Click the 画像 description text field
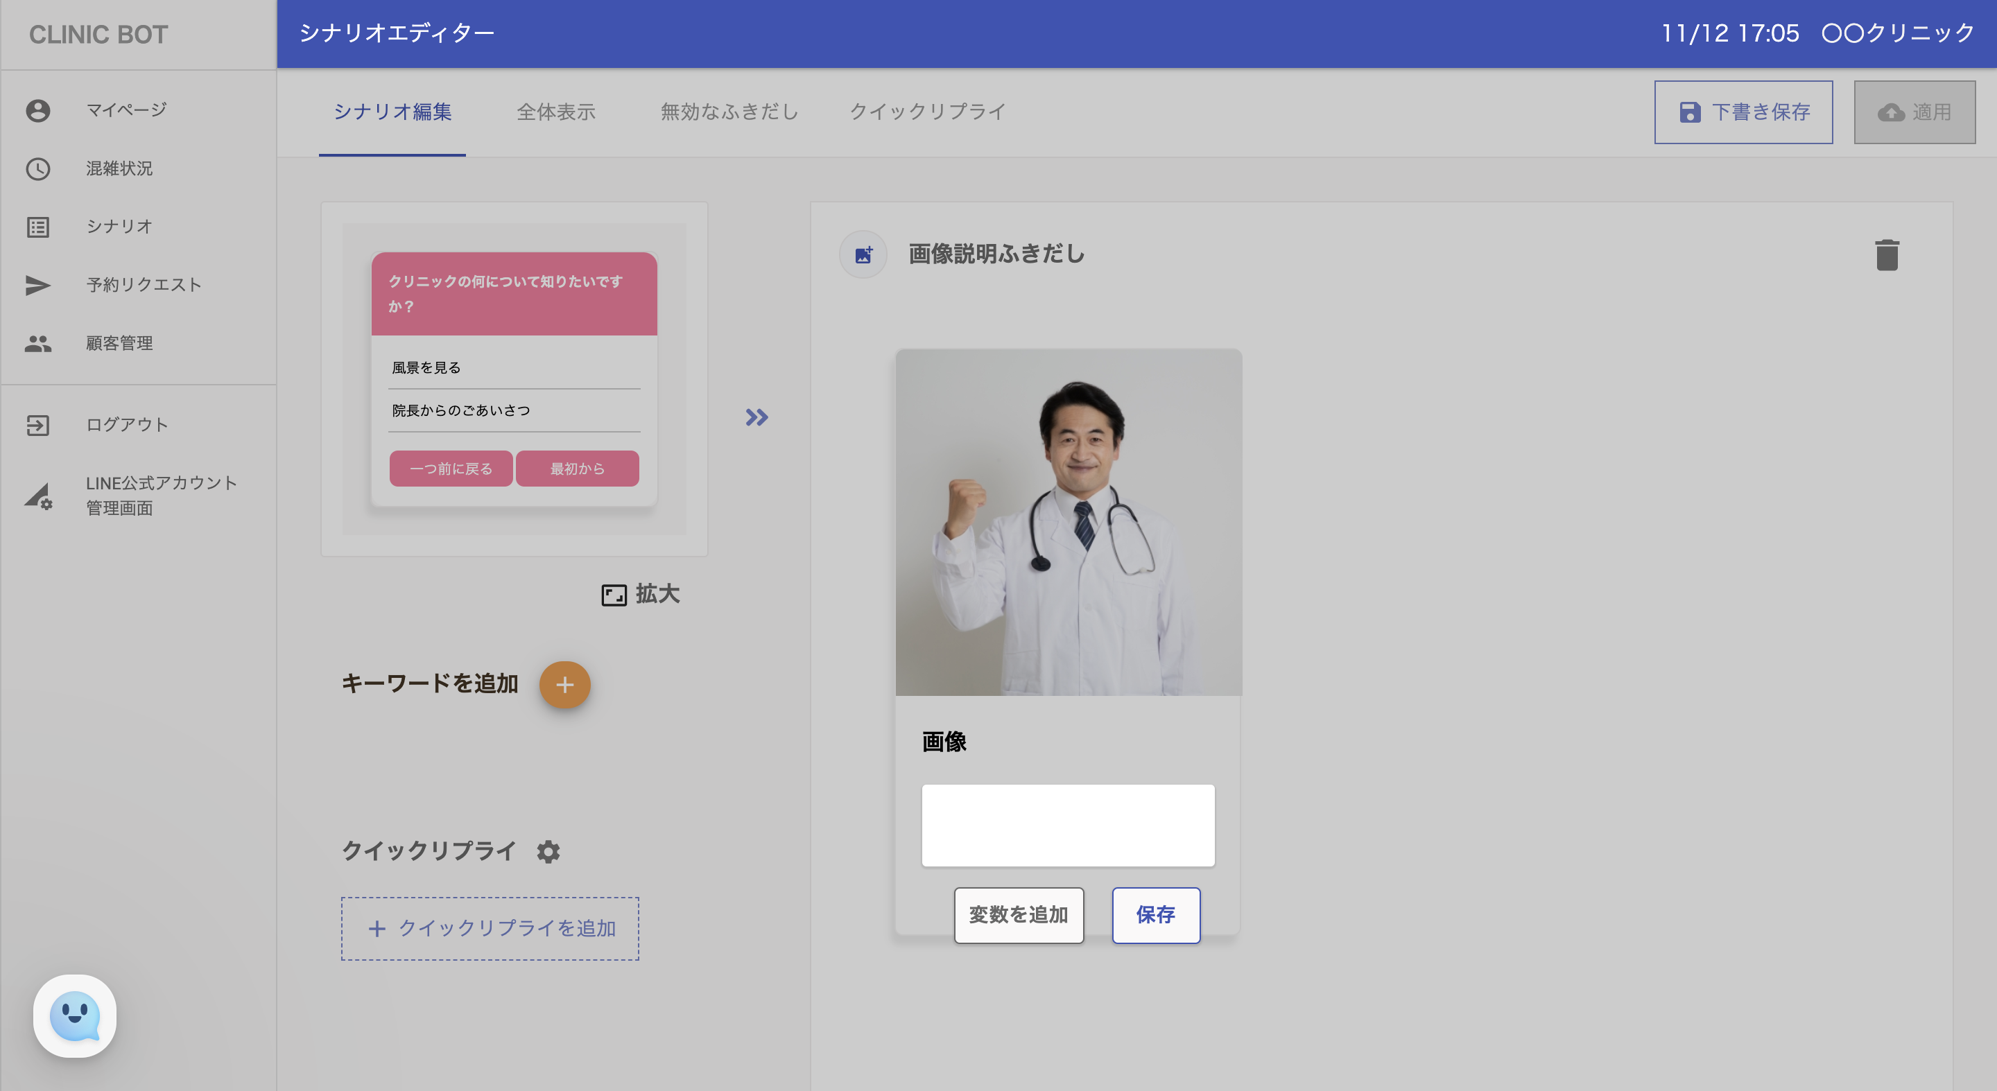The image size is (1997, 1091). [1068, 826]
